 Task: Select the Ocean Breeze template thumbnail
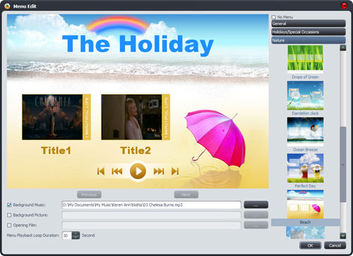pyautogui.click(x=305, y=132)
